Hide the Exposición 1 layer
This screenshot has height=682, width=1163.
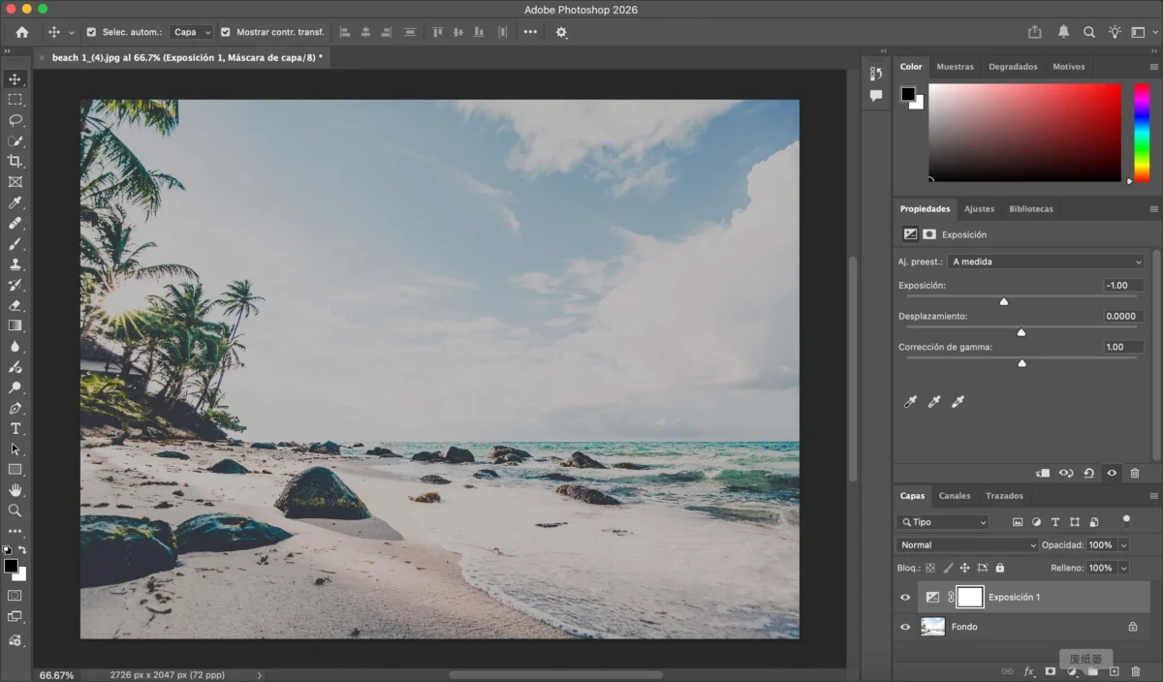905,597
